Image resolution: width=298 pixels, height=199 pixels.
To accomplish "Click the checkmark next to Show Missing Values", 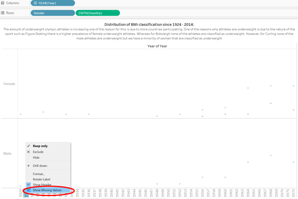I will (28, 190).
